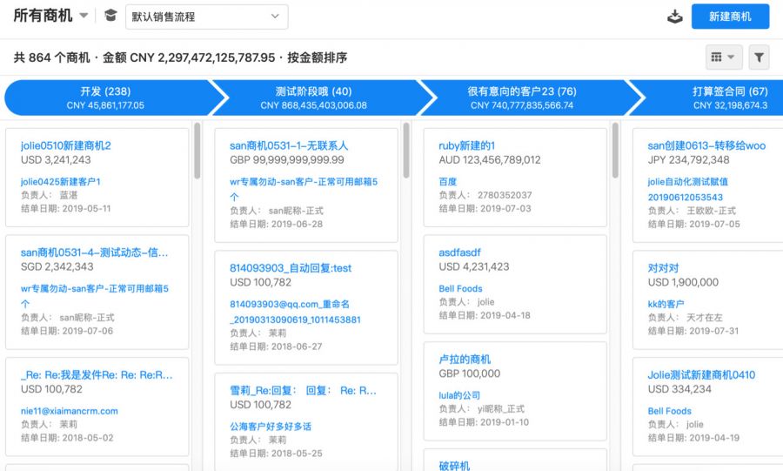Click amount USD 3,241,243
The height and width of the screenshot is (471, 783).
click(x=56, y=160)
